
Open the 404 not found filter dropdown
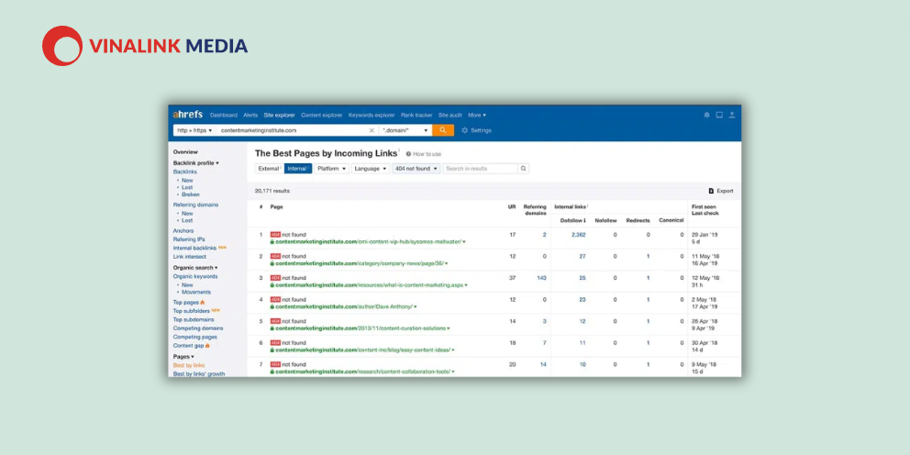point(416,168)
